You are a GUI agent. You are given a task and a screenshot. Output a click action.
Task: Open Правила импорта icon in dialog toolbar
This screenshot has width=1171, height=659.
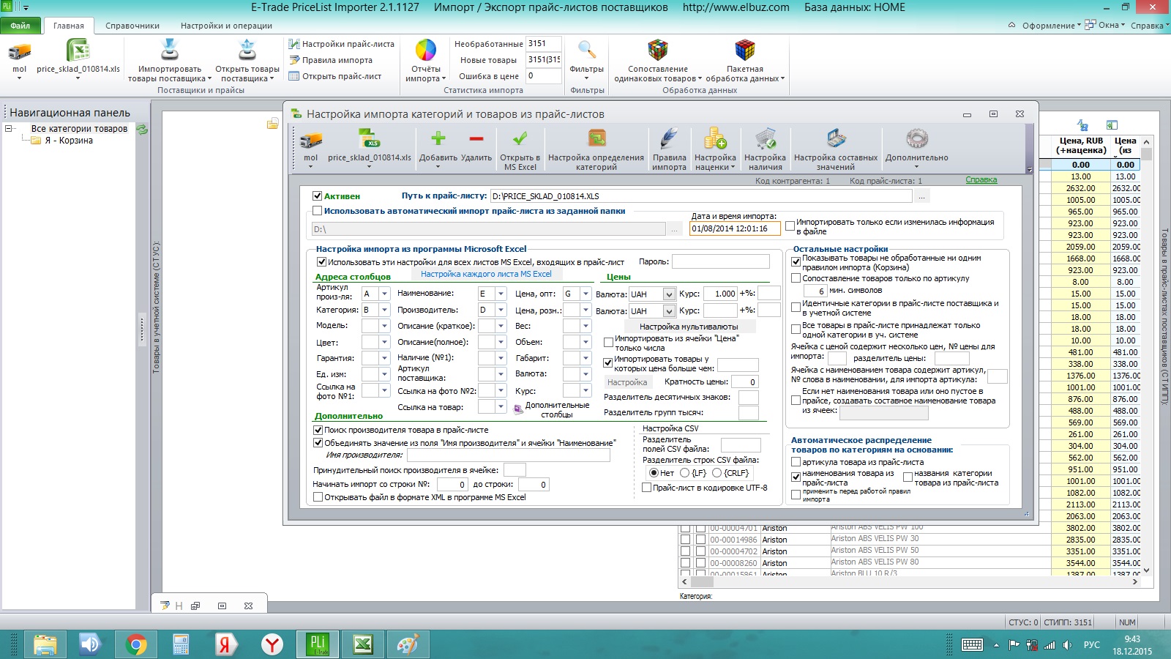[x=669, y=138]
